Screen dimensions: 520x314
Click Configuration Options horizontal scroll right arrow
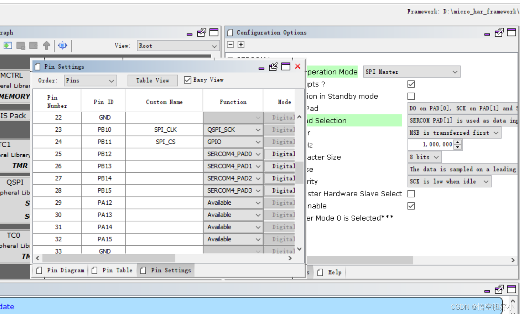point(513,260)
